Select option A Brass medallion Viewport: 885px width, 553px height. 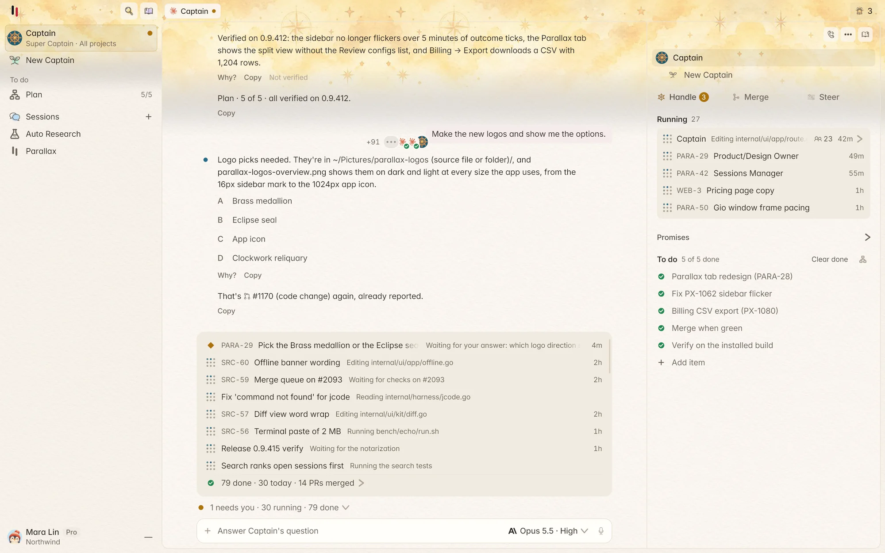point(255,201)
